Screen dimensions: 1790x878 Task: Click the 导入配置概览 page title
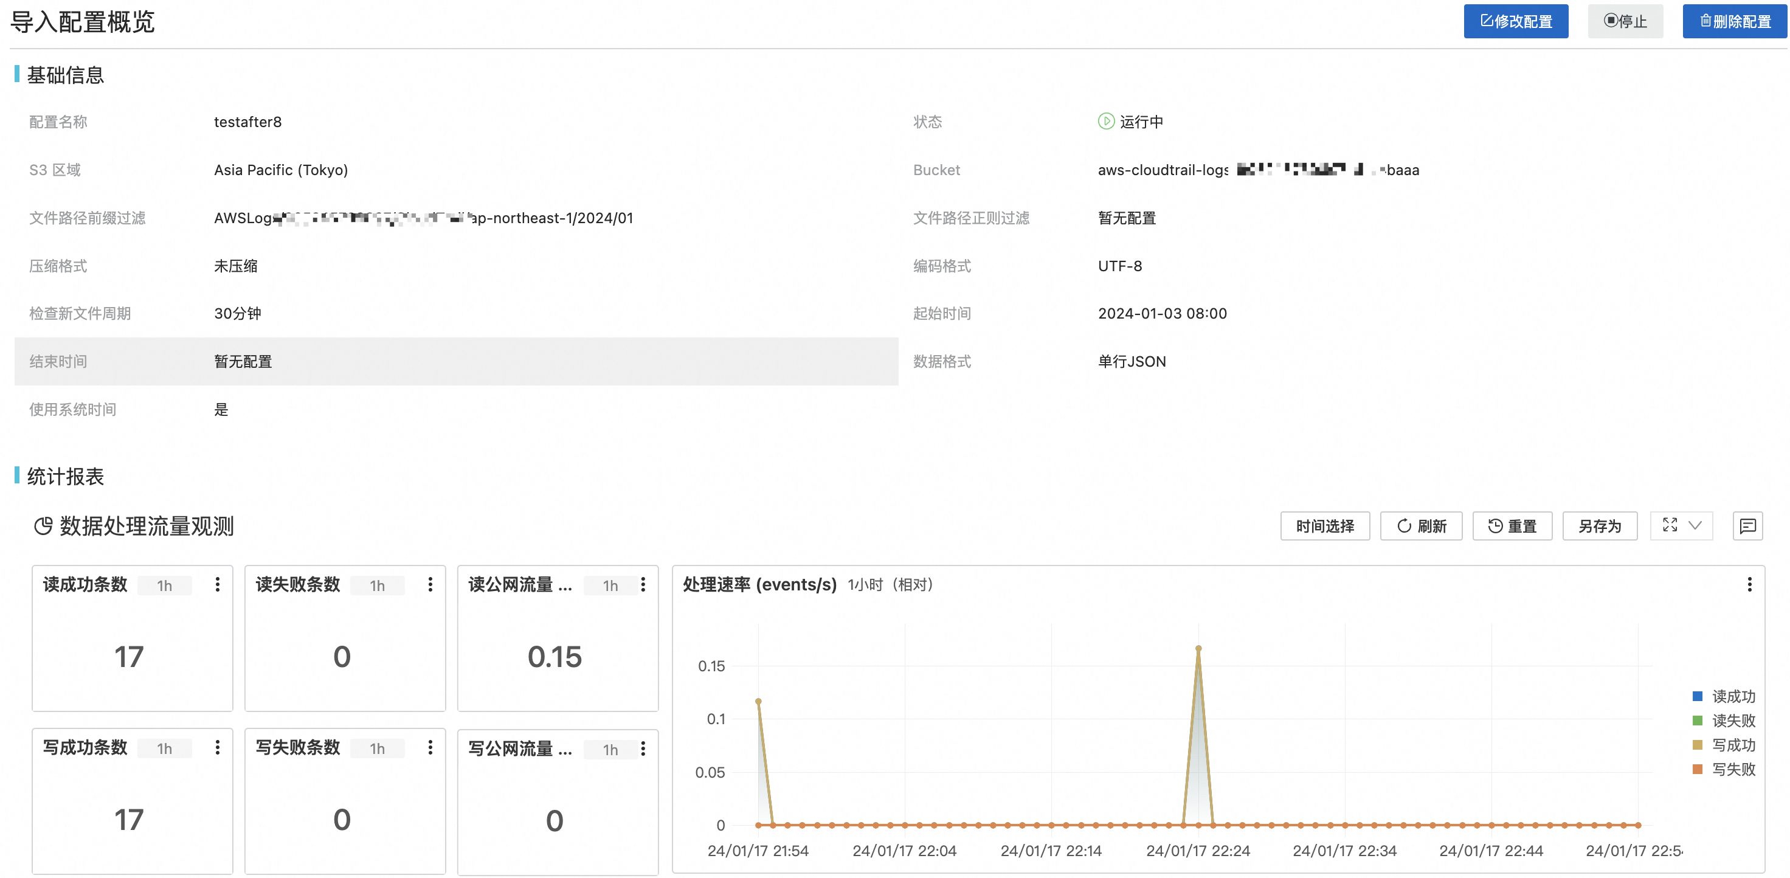(83, 21)
